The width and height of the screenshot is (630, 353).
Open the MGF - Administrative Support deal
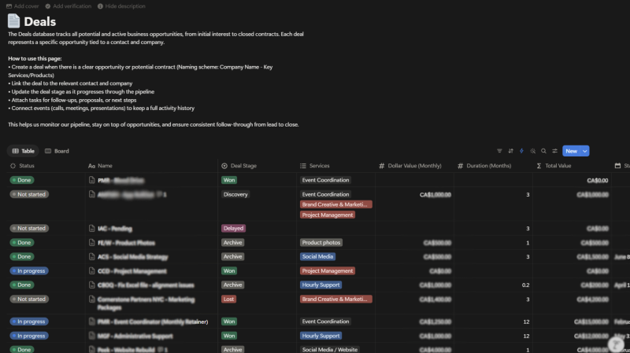135,336
